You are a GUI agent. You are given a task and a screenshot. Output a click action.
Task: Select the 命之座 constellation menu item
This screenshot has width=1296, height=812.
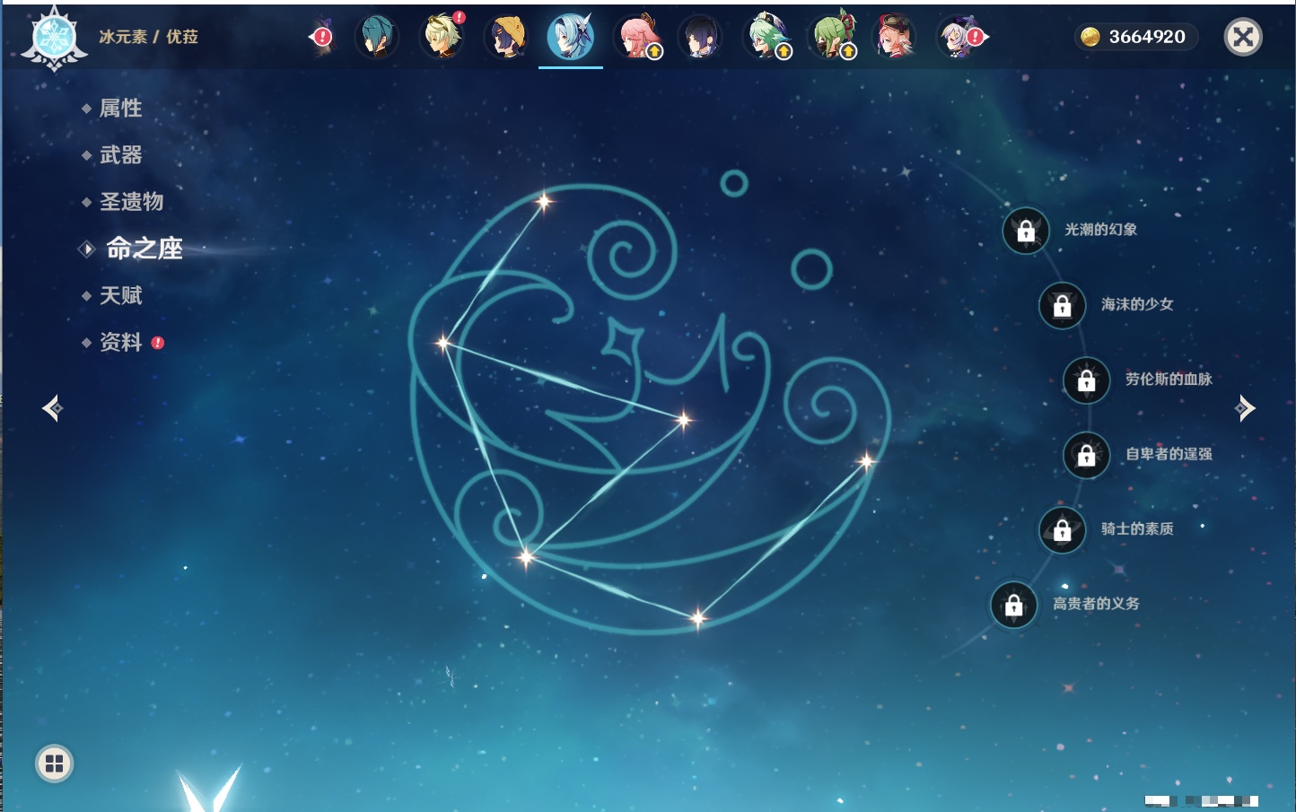tap(144, 249)
